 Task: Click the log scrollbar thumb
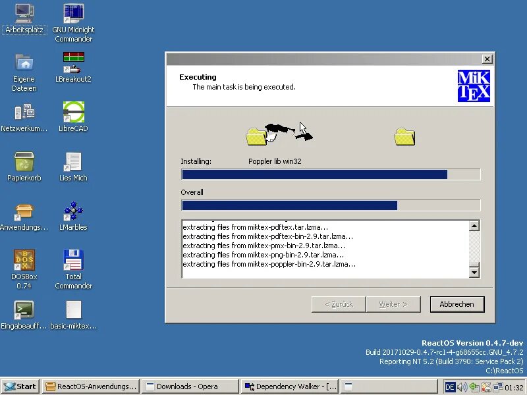tap(474, 265)
